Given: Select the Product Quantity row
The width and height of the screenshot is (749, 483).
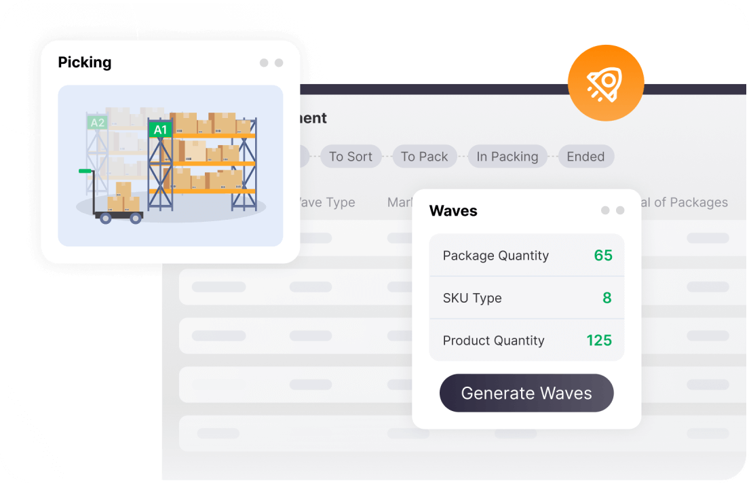Looking at the screenshot, I should coord(526,341).
